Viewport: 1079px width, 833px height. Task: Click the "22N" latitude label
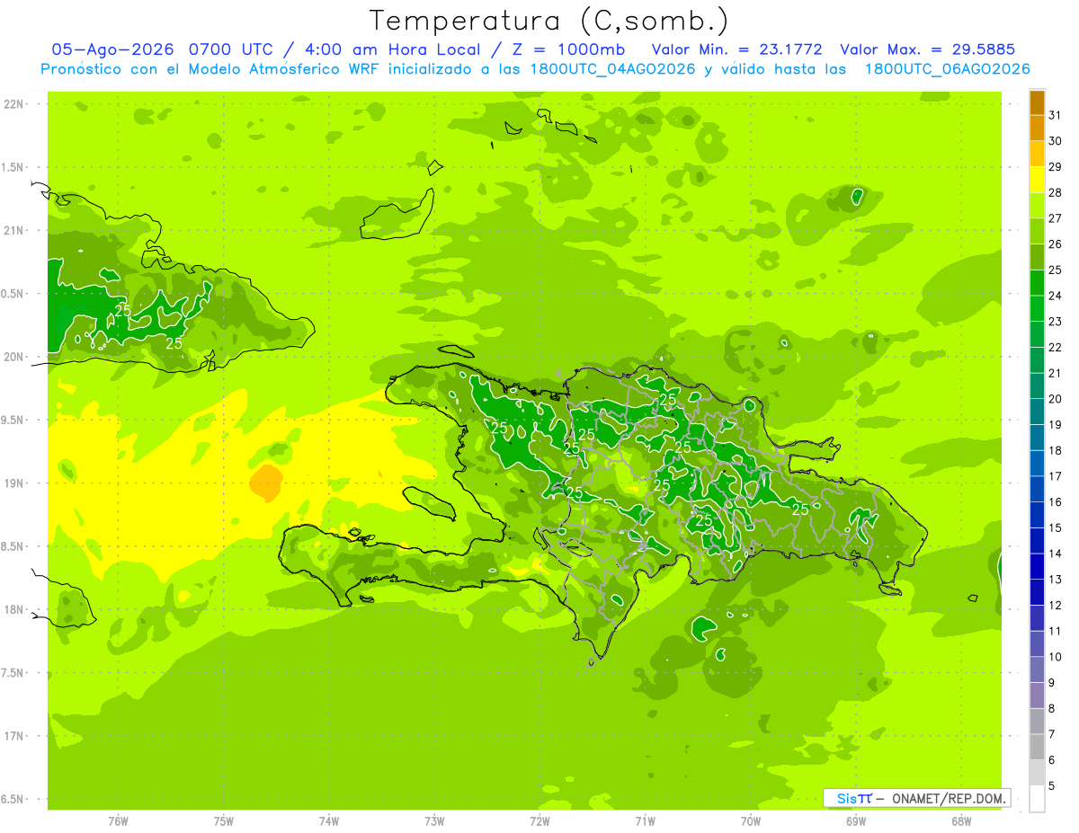pyautogui.click(x=14, y=104)
